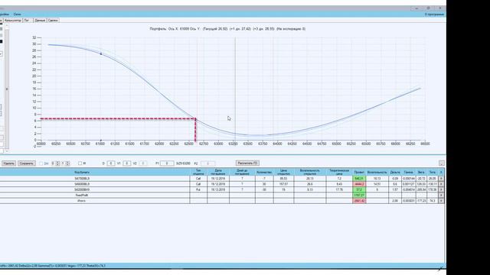Click the Количество column header
490x275 pixels.
click(x=264, y=172)
